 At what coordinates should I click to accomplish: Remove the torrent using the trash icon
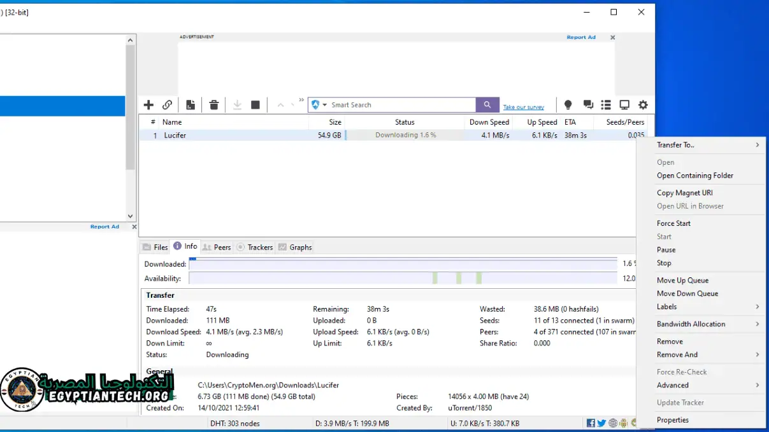[214, 104]
